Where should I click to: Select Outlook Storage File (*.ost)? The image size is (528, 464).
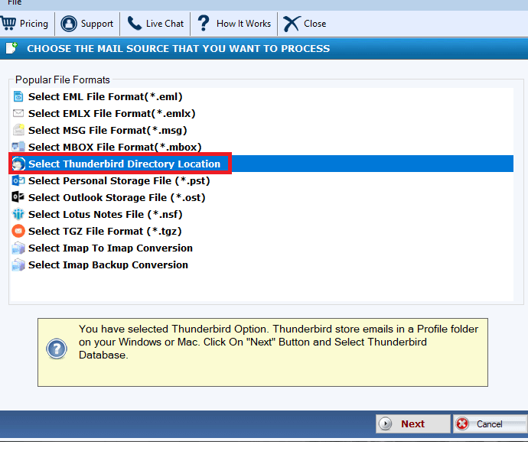[116, 197]
